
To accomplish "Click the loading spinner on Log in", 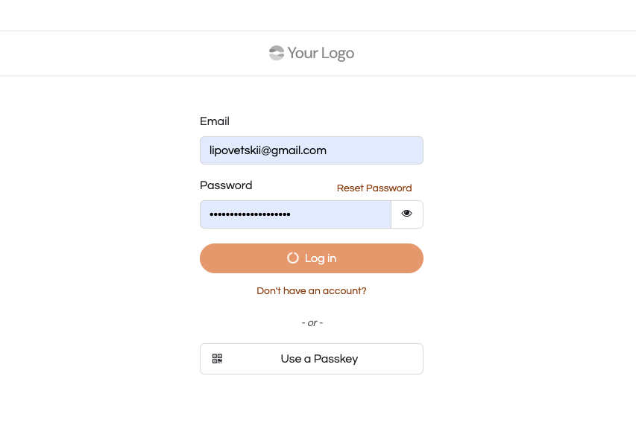I will (293, 258).
